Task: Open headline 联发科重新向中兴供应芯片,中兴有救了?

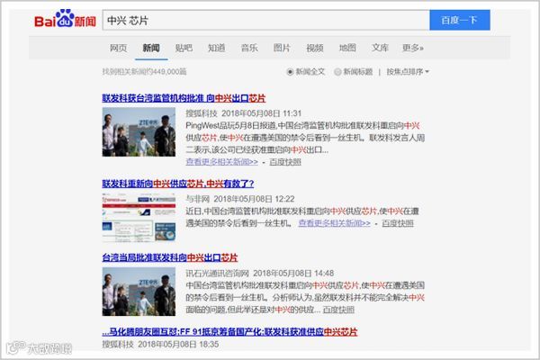Action: 177,184
